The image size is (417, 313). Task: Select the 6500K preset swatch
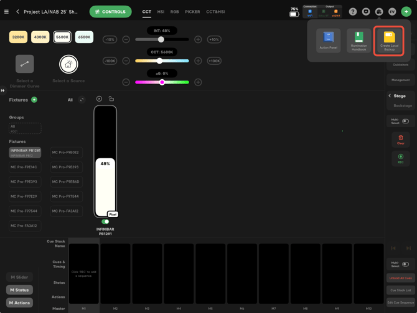point(84,37)
